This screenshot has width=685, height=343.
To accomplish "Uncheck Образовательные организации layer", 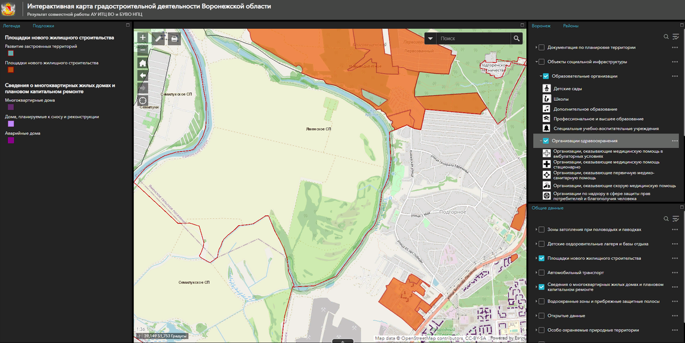I will pyautogui.click(x=546, y=76).
